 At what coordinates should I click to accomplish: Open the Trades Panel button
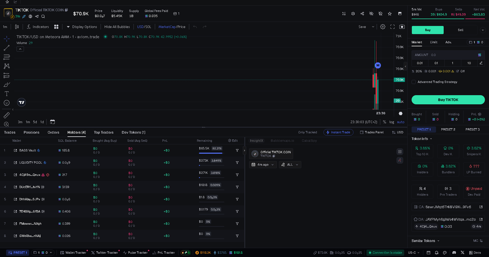pos(372,132)
